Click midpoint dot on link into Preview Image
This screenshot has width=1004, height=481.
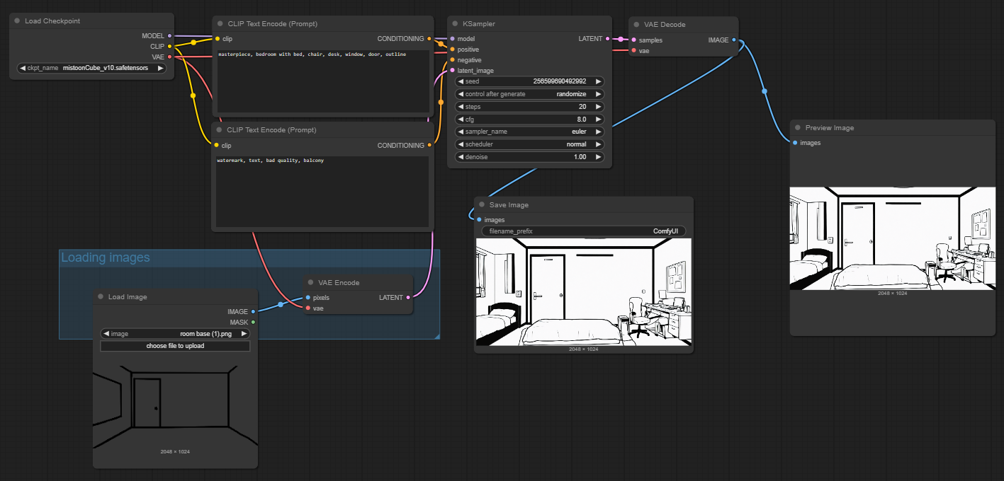pos(764,91)
